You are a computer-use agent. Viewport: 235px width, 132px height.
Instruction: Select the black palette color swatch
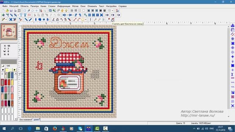9,103
